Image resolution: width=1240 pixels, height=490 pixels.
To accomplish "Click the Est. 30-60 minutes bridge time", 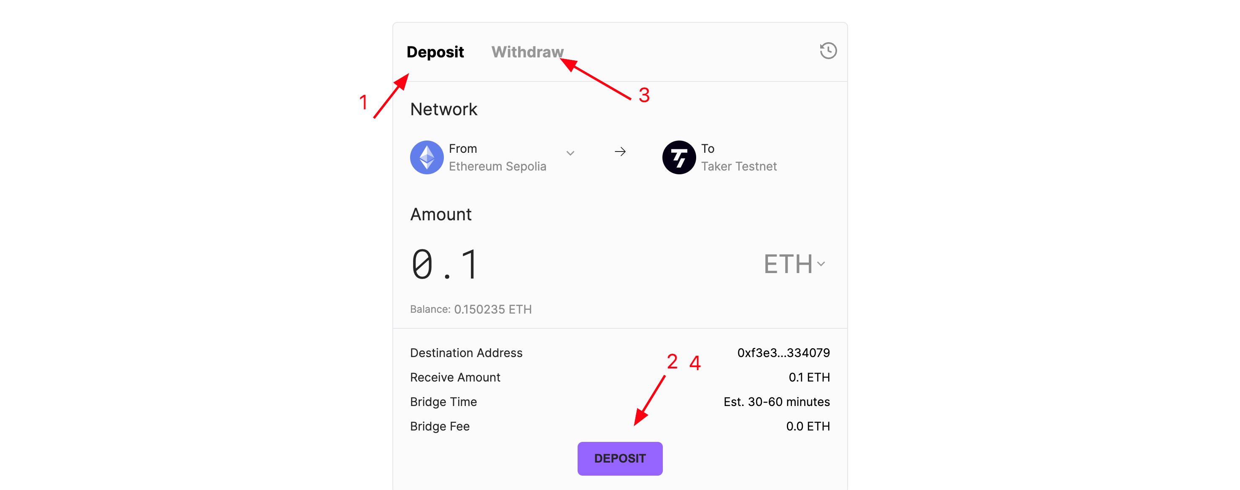I will [x=776, y=402].
